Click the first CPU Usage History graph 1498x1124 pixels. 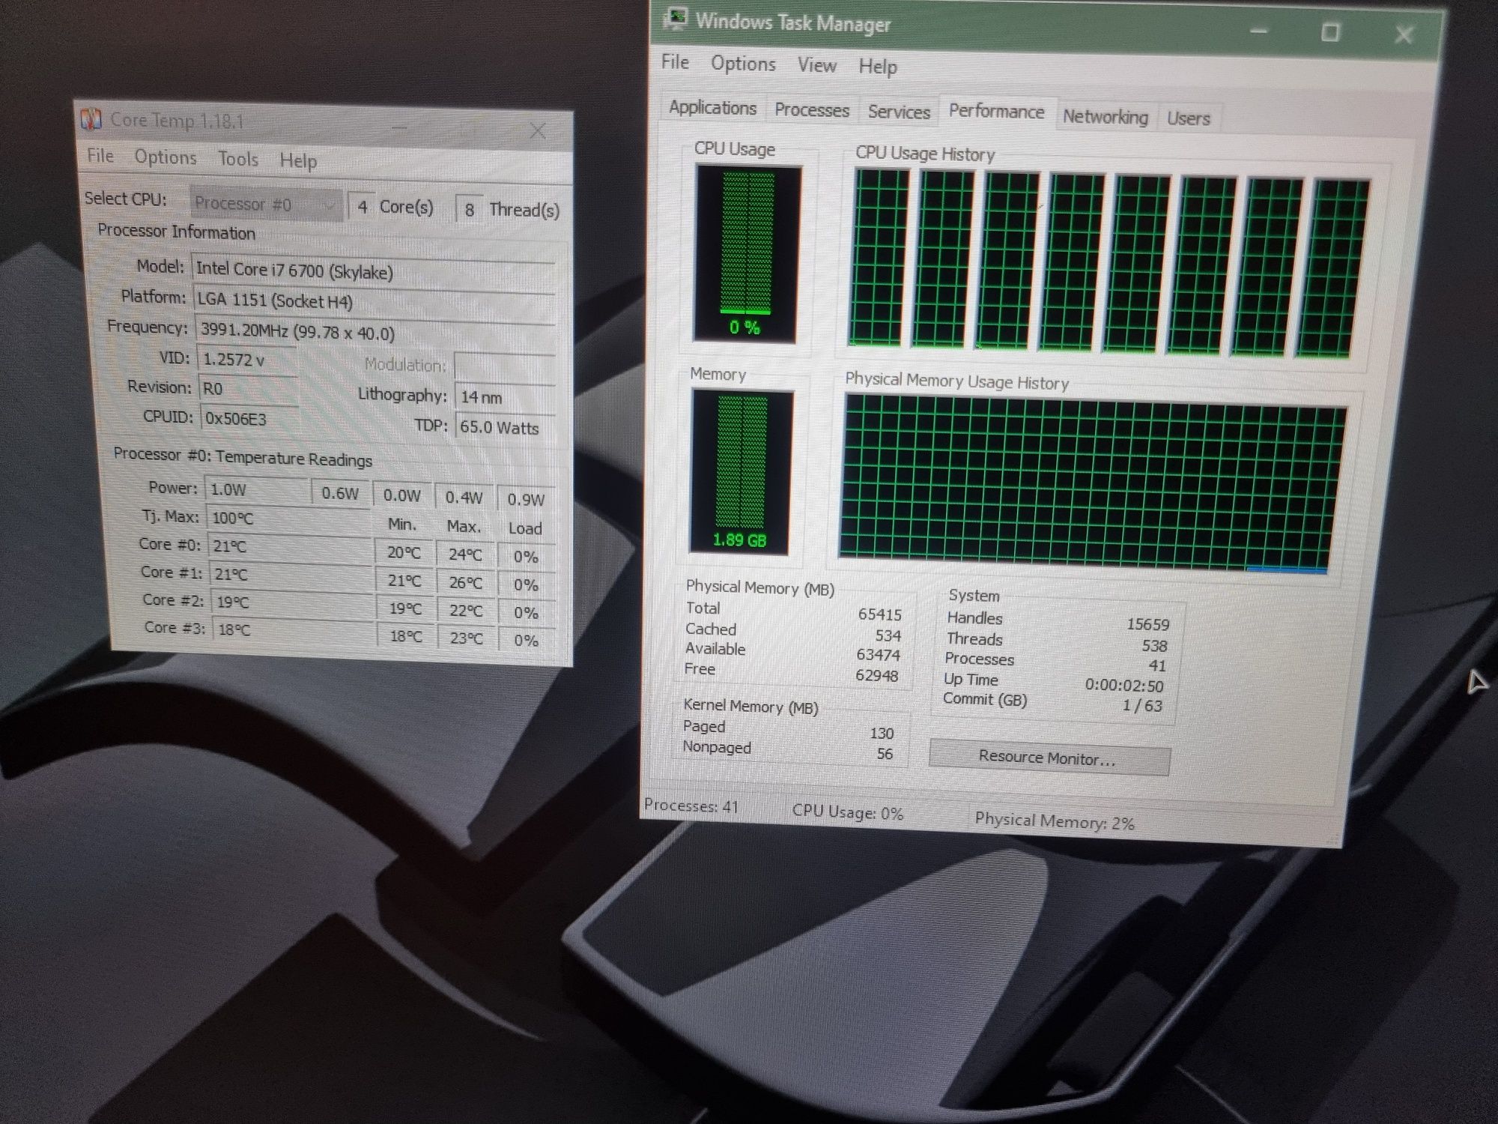(879, 258)
